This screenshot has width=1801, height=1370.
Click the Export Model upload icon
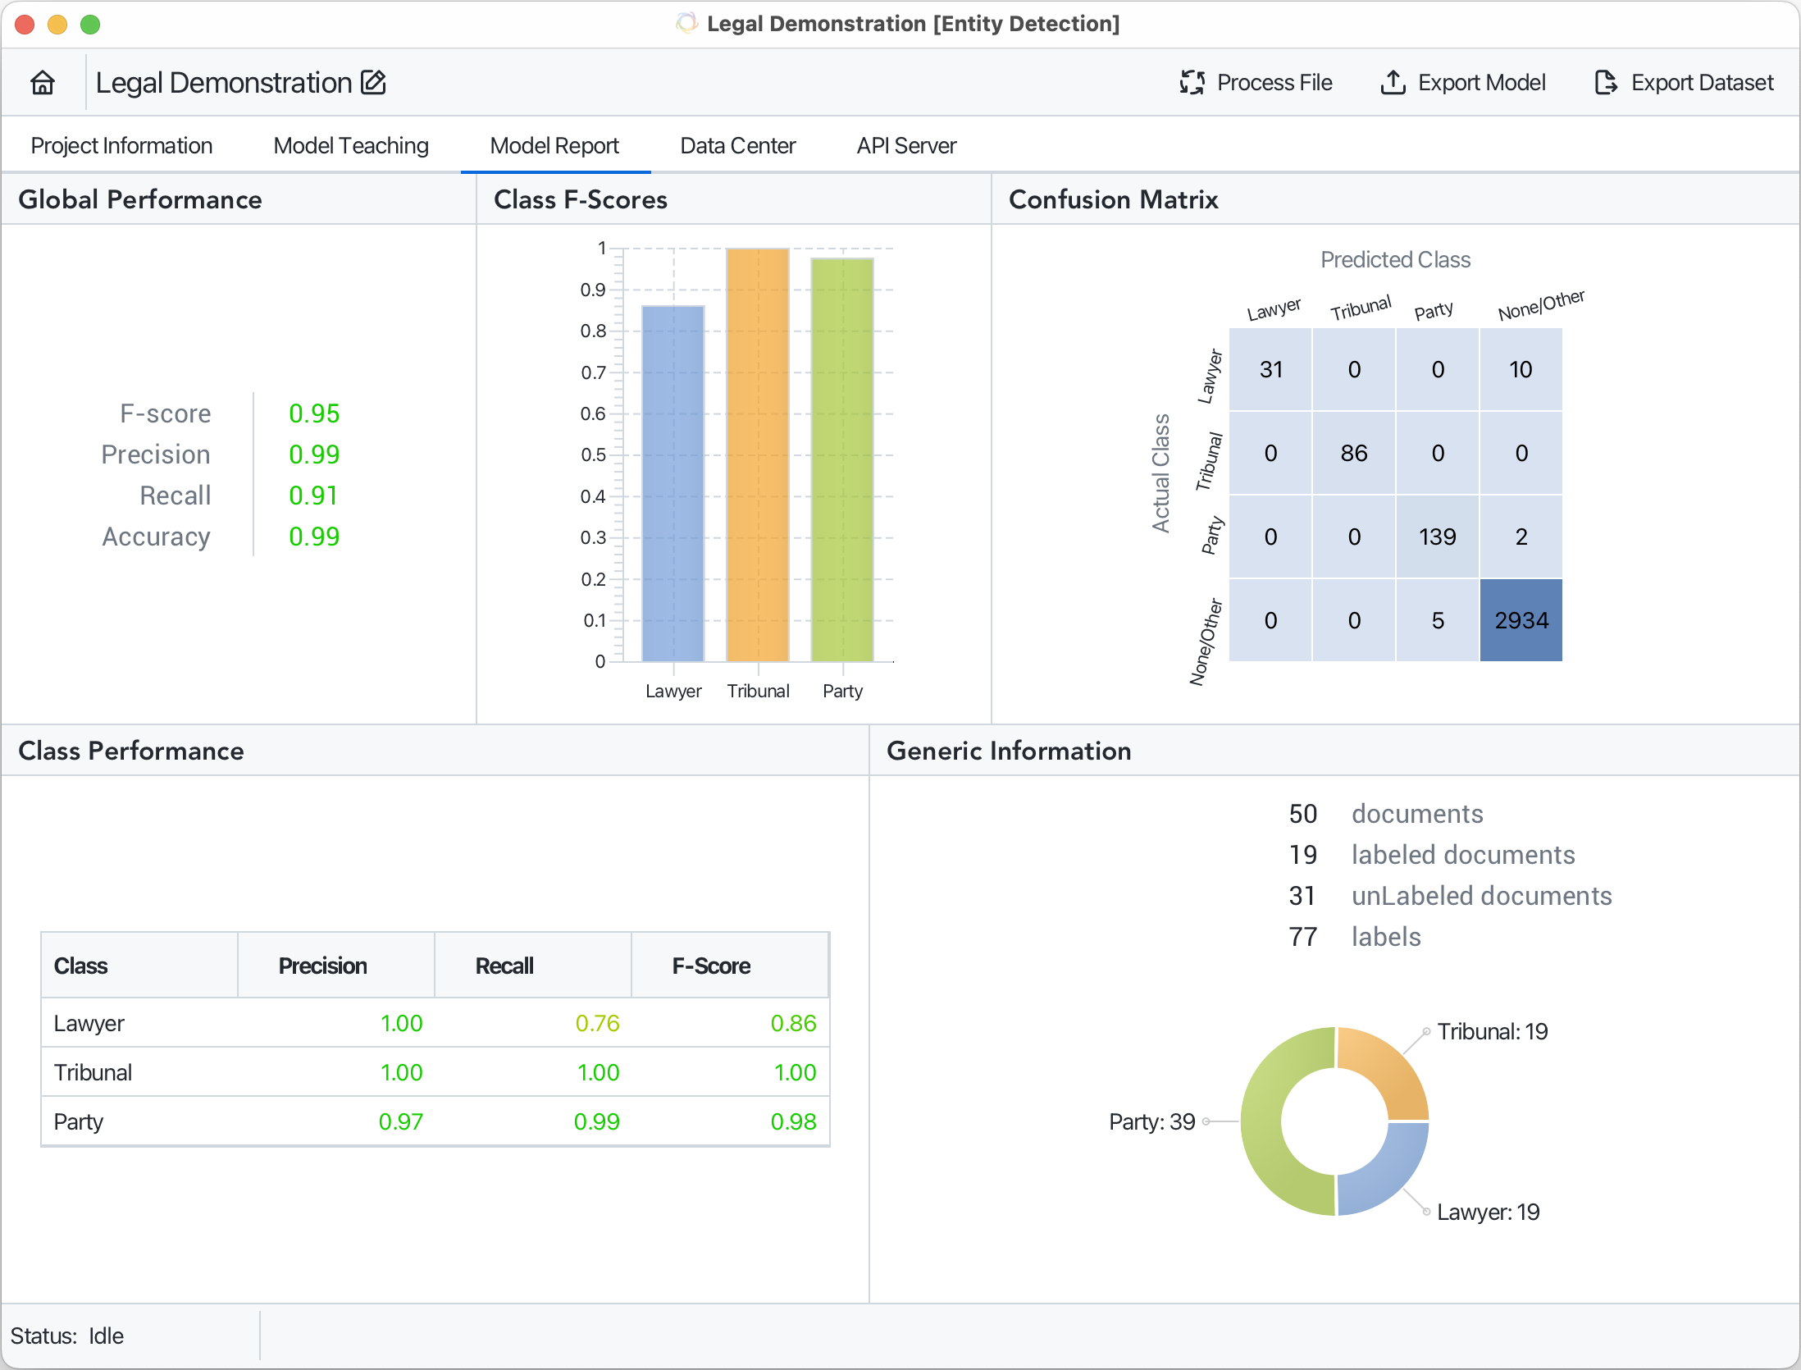tap(1393, 83)
